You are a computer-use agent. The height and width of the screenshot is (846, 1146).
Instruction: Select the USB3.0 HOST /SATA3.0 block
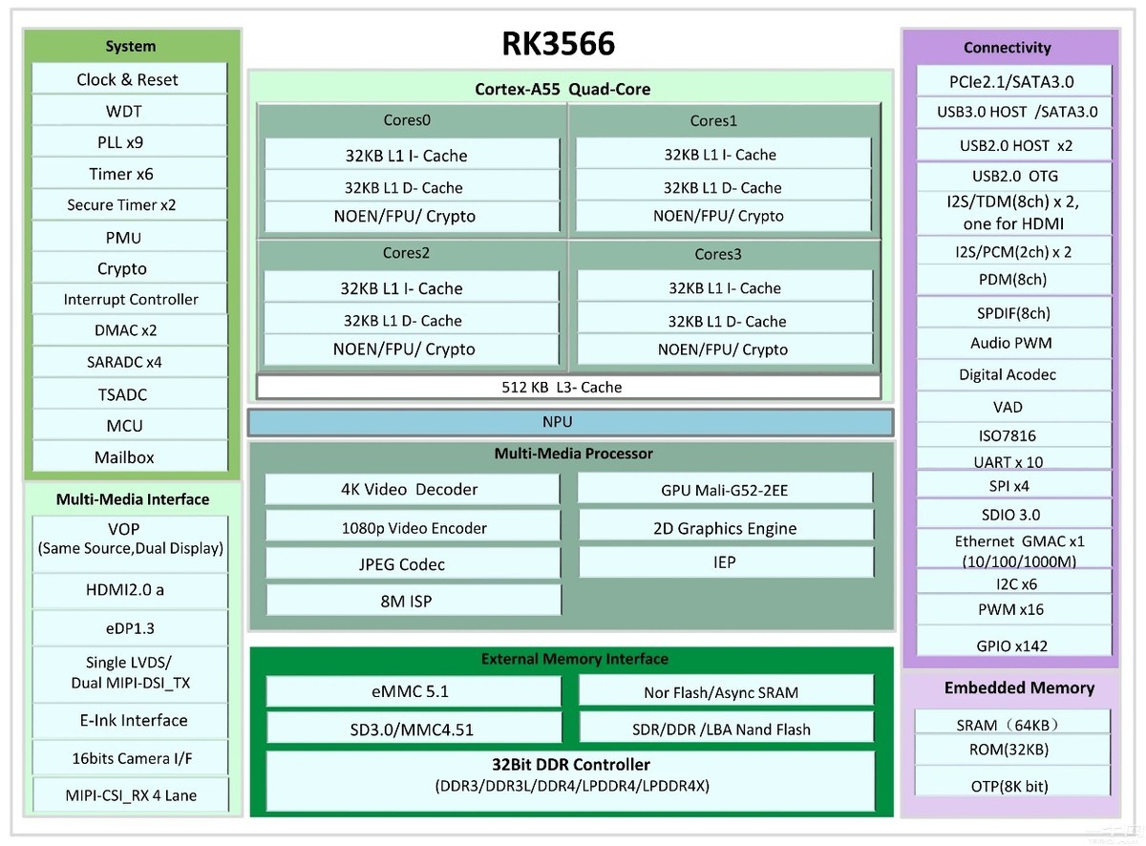pyautogui.click(x=1014, y=112)
